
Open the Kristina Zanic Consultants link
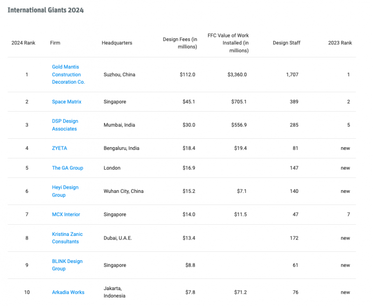pyautogui.click(x=67, y=238)
